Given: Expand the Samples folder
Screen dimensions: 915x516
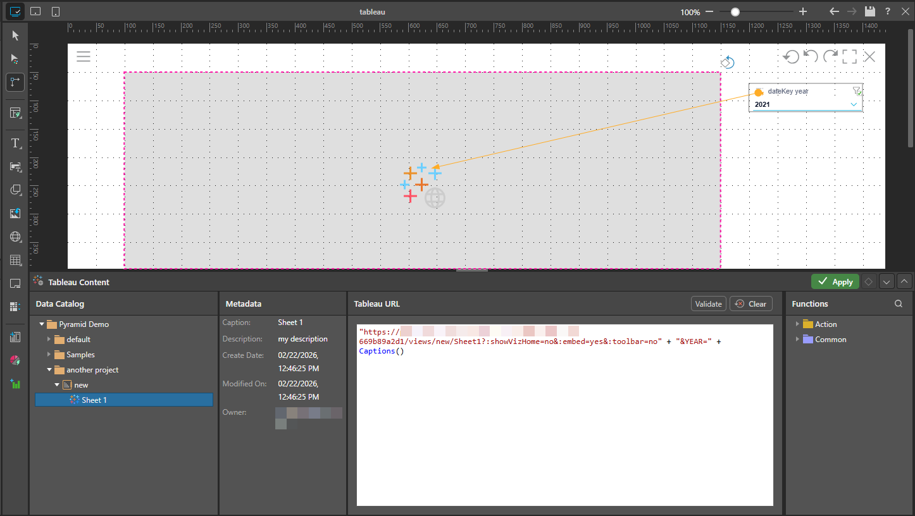Looking at the screenshot, I should (x=49, y=355).
